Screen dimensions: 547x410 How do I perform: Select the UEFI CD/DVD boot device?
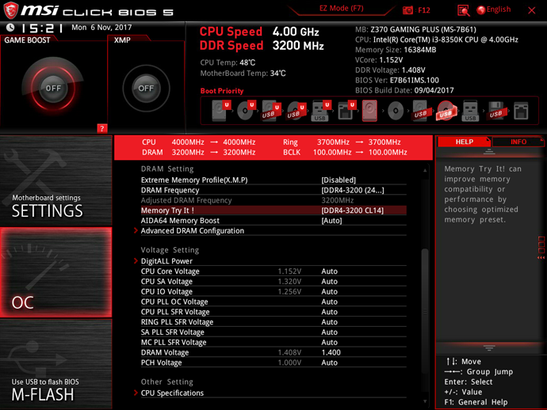[x=247, y=111]
